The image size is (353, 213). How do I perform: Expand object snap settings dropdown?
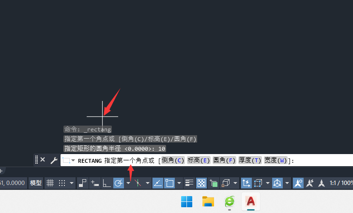pos(179,183)
